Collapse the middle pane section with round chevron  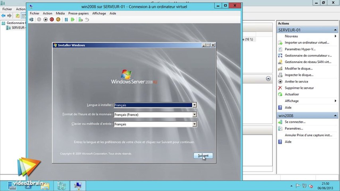click(268, 79)
